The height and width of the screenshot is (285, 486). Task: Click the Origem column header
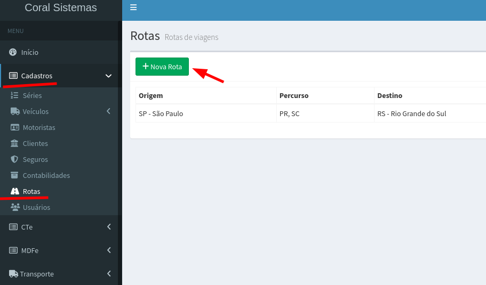tap(150, 95)
